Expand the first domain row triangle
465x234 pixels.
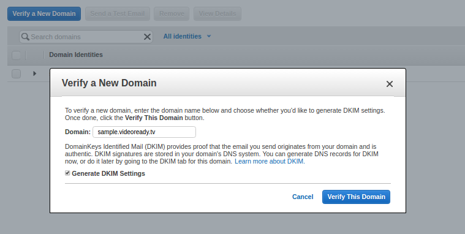click(35, 74)
